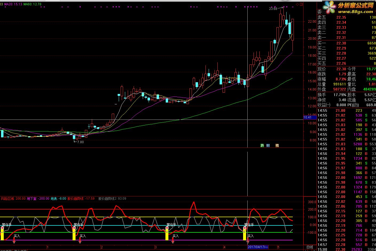The image size is (376, 251).
Task: Click the PE(动) 669.0 value
Action: pyautogui.click(x=371, y=105)
